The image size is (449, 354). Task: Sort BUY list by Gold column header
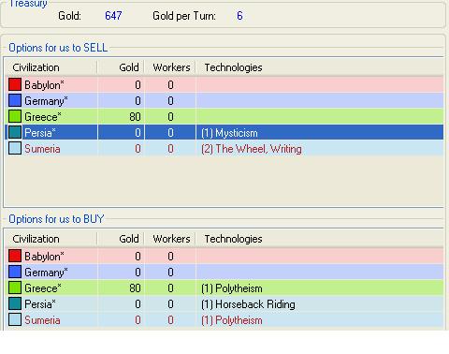point(121,239)
